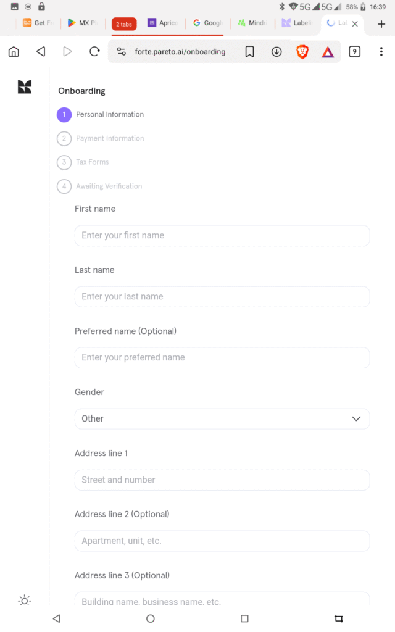
Task: Click the Pareto logo in sidebar
Action: click(25, 87)
